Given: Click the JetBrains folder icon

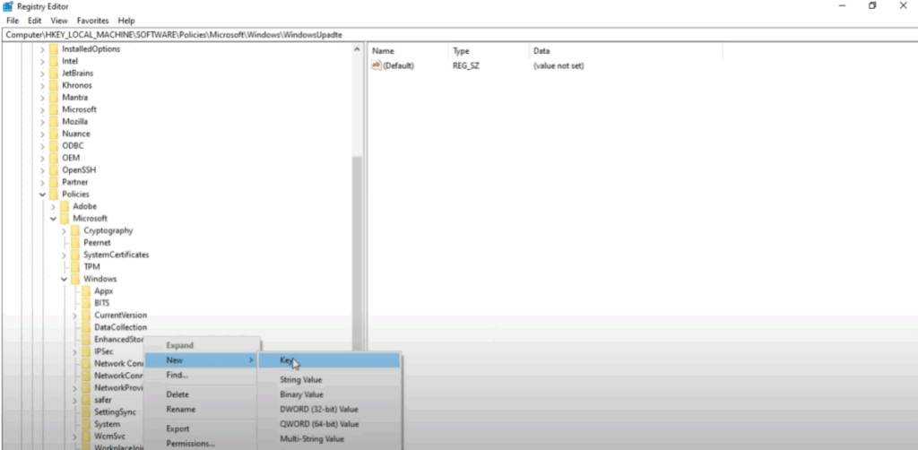Looking at the screenshot, I should [x=54, y=74].
